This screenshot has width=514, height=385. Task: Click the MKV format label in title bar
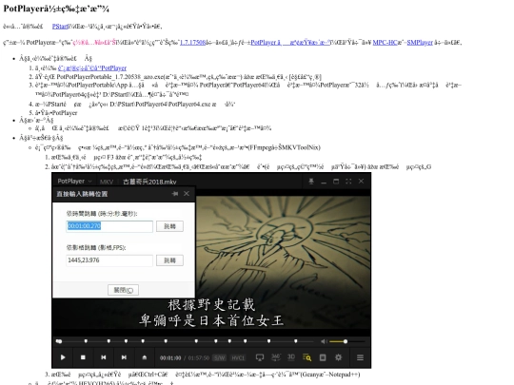pyautogui.click(x=107, y=182)
